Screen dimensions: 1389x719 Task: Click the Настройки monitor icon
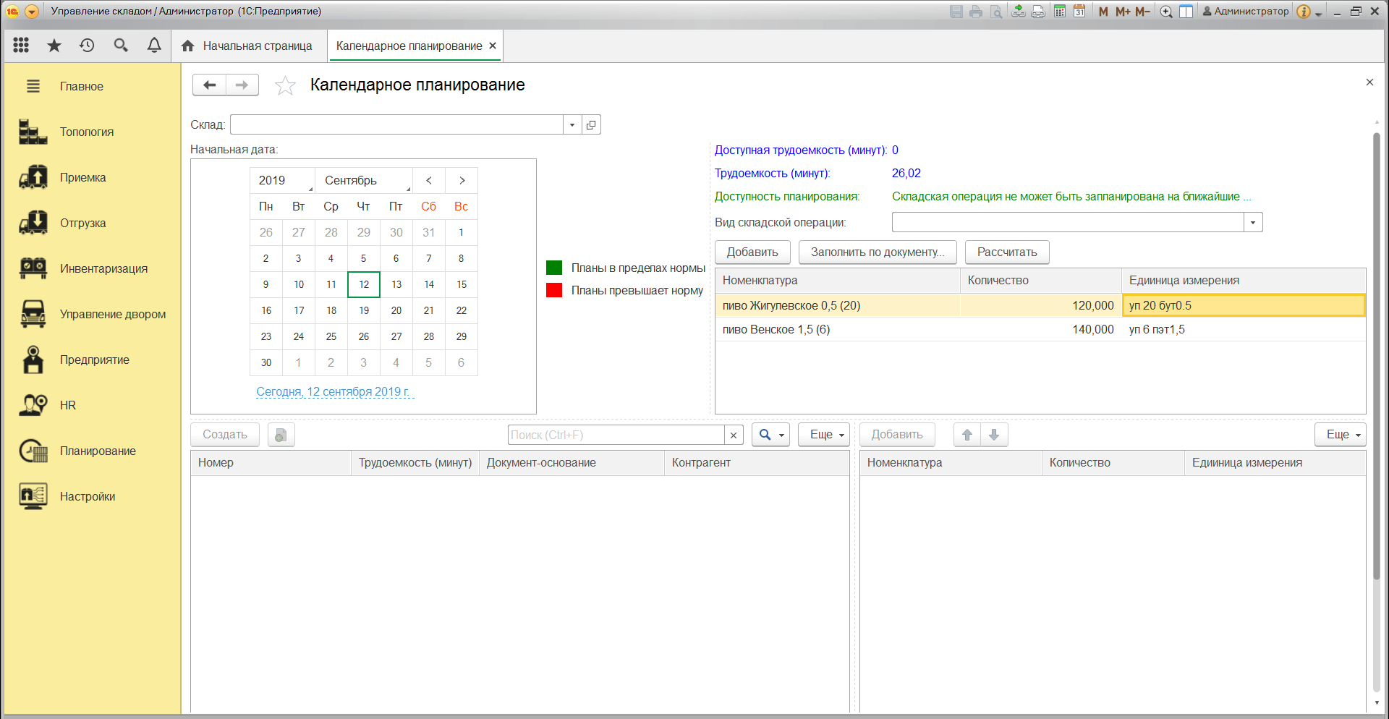[x=33, y=496]
